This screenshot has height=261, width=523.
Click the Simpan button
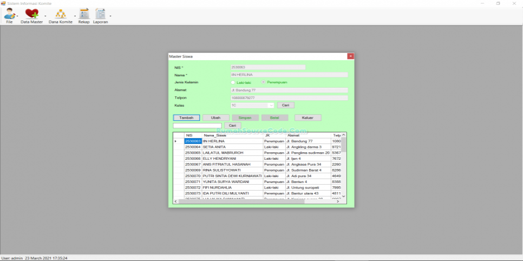[245, 118]
